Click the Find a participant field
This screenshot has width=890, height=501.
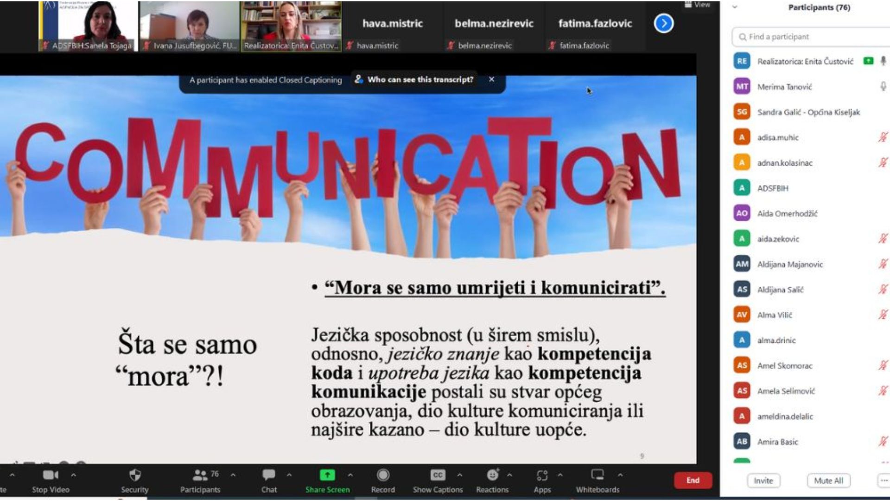pyautogui.click(x=811, y=37)
